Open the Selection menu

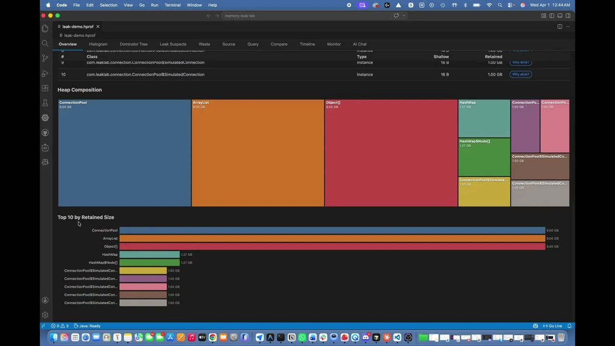109,5
